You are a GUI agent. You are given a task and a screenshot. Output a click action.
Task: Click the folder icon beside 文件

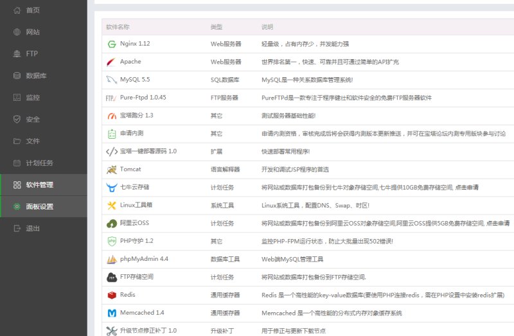point(17,141)
